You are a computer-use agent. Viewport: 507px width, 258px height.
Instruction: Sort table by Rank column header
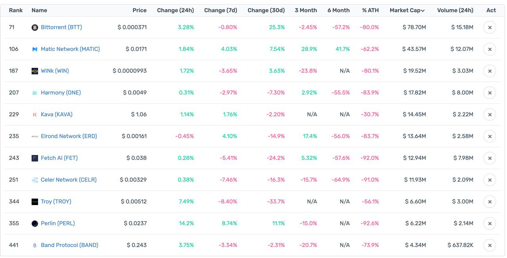pos(16,10)
